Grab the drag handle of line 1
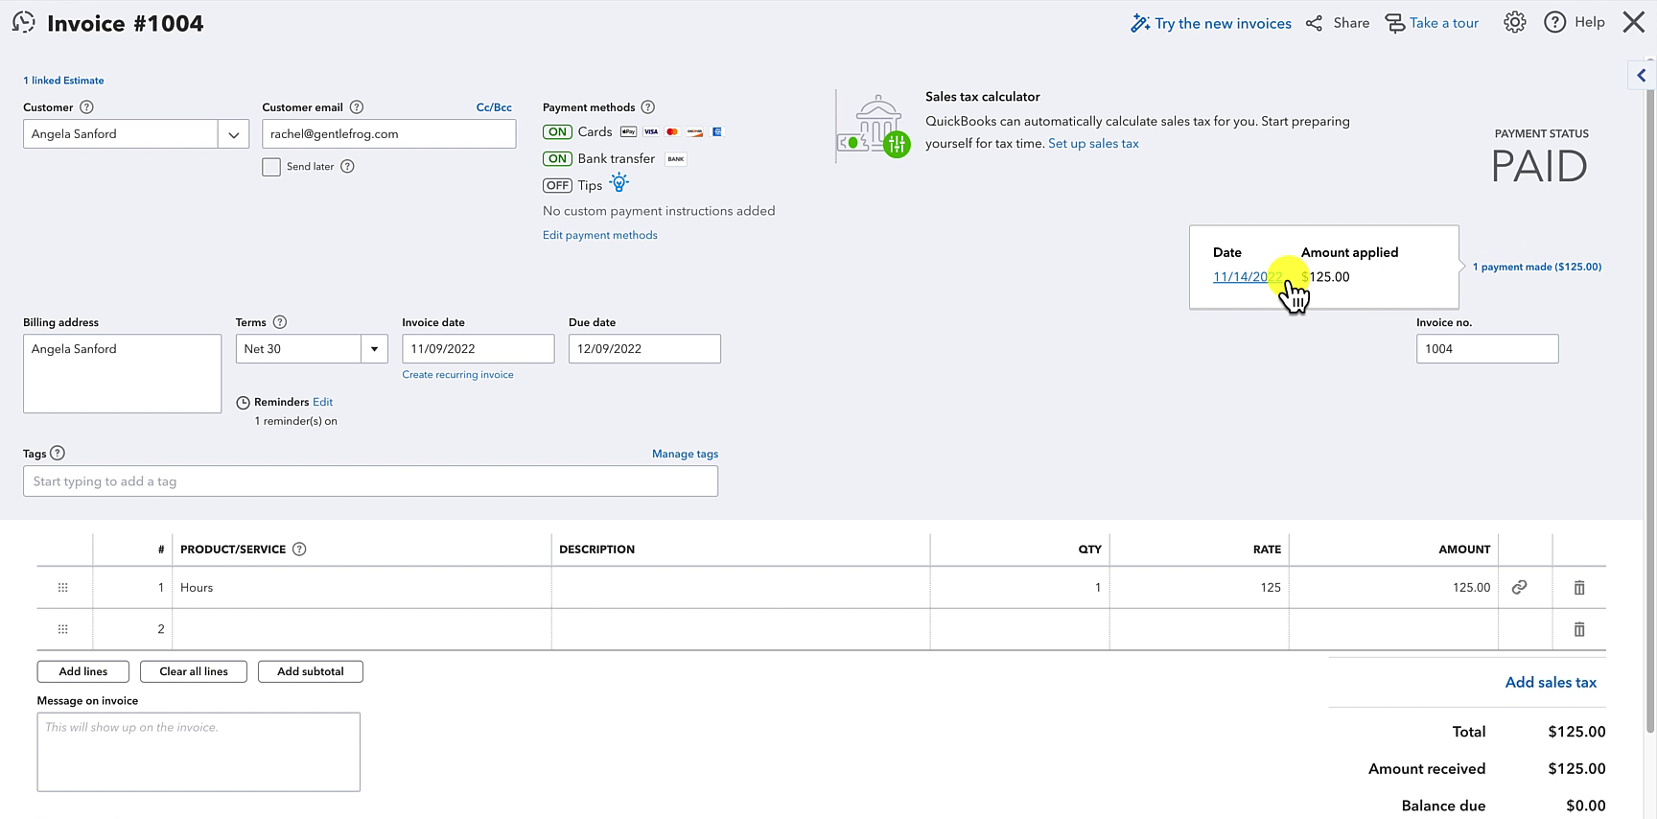The height and width of the screenshot is (819, 1657). click(63, 587)
